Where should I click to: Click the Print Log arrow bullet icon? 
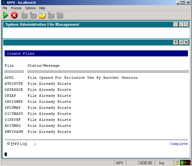coord(8,143)
